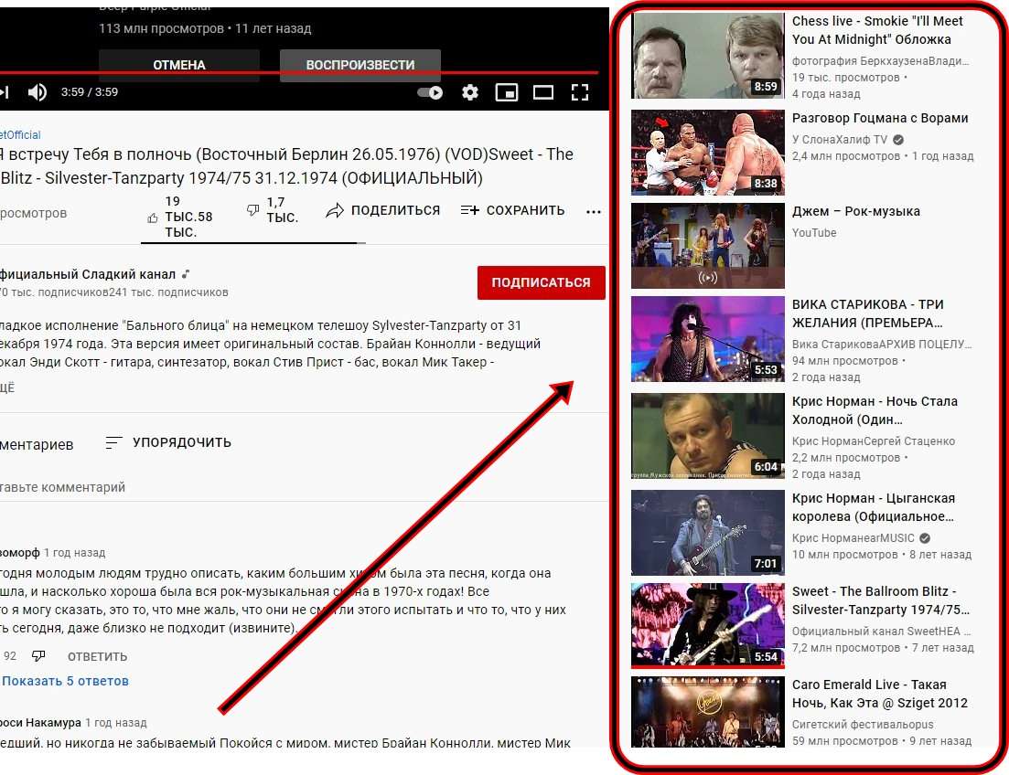Open the sort comments УПОРЯДОЧИТЬ dropdown
This screenshot has width=1009, height=775.
click(168, 442)
